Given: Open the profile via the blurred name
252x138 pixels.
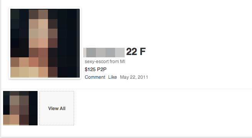Looking at the screenshot, I should coord(104,52).
